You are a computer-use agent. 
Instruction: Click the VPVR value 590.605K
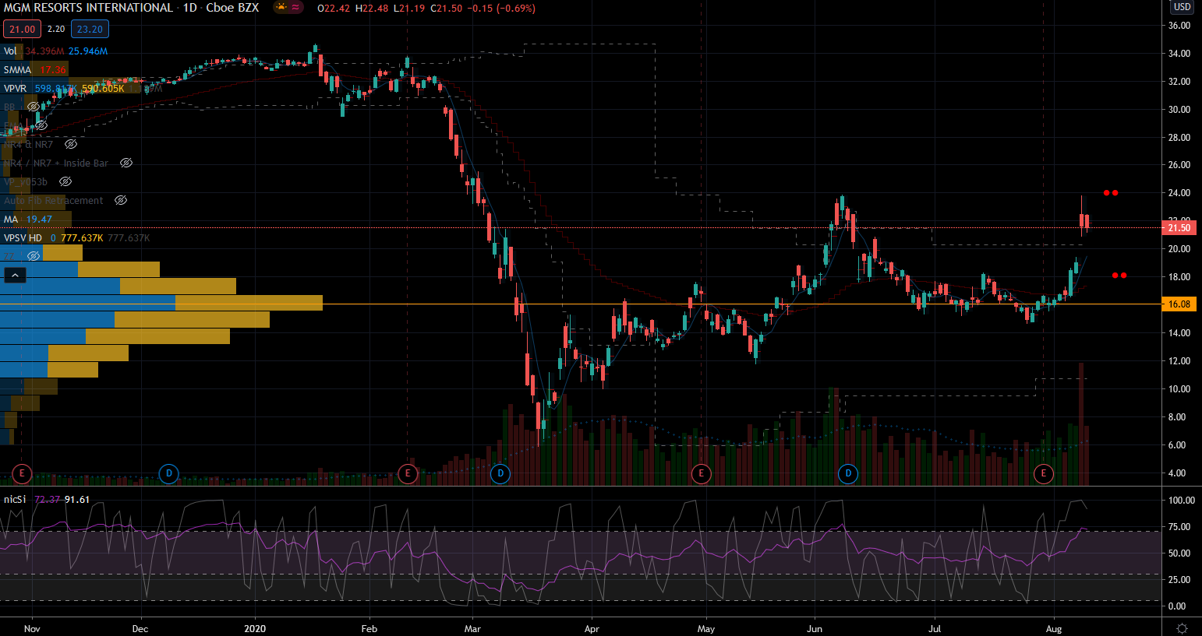[x=103, y=88]
